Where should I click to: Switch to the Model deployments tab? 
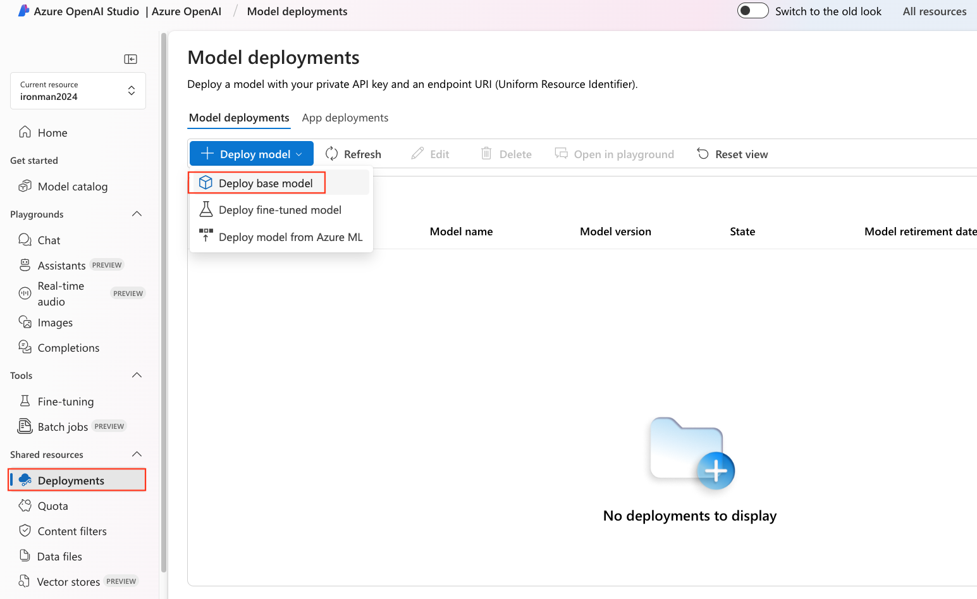(x=239, y=118)
